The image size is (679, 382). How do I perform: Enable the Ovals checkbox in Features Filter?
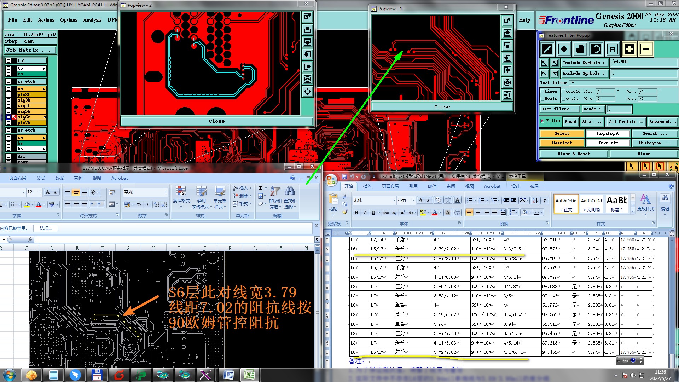(542, 99)
